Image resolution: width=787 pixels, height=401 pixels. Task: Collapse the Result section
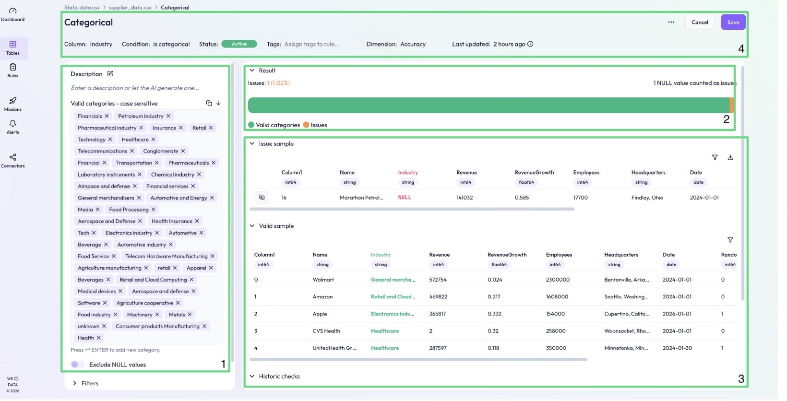pyautogui.click(x=252, y=71)
